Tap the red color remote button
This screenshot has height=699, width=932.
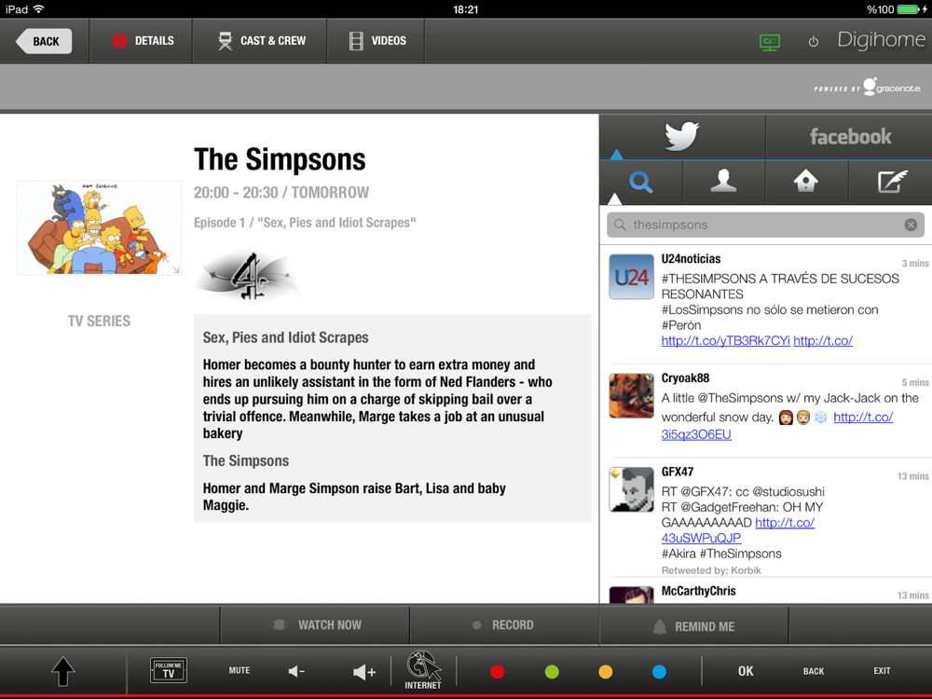(x=498, y=672)
